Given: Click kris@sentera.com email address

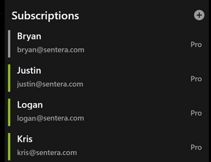Looking at the screenshot, I should (x=47, y=153).
